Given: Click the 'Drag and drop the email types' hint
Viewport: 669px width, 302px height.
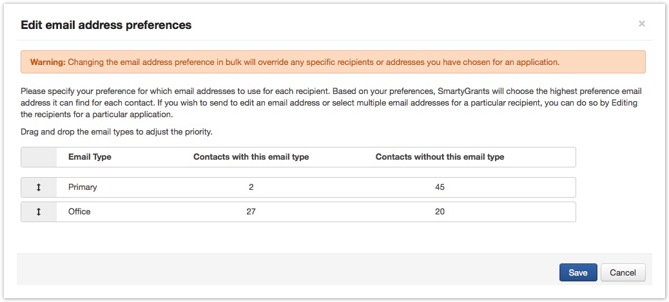Looking at the screenshot, I should [117, 132].
